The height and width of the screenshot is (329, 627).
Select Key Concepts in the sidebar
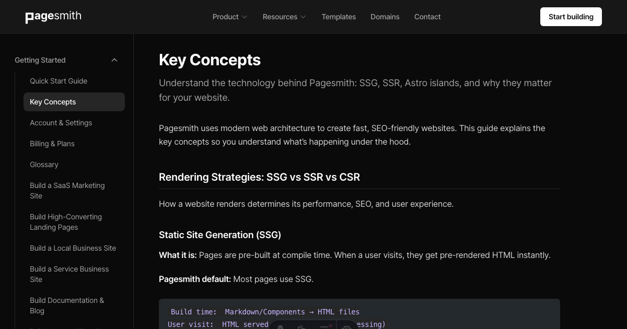pos(74,102)
